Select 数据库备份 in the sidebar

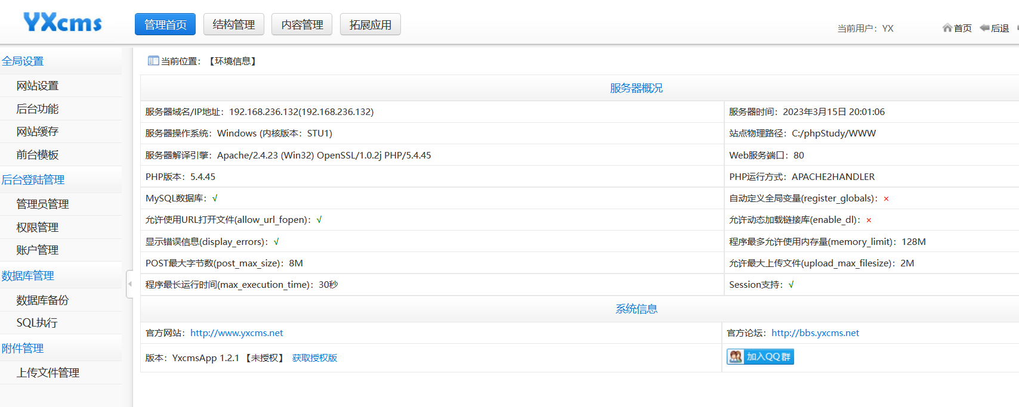(42, 300)
